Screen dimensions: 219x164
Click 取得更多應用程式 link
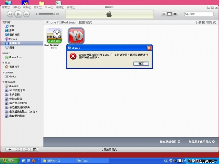(202, 142)
